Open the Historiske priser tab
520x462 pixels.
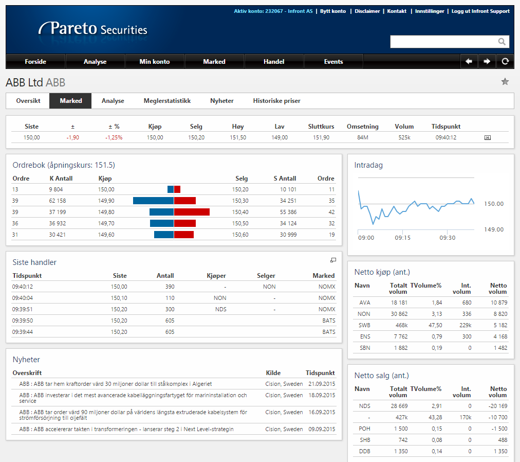[x=276, y=101]
